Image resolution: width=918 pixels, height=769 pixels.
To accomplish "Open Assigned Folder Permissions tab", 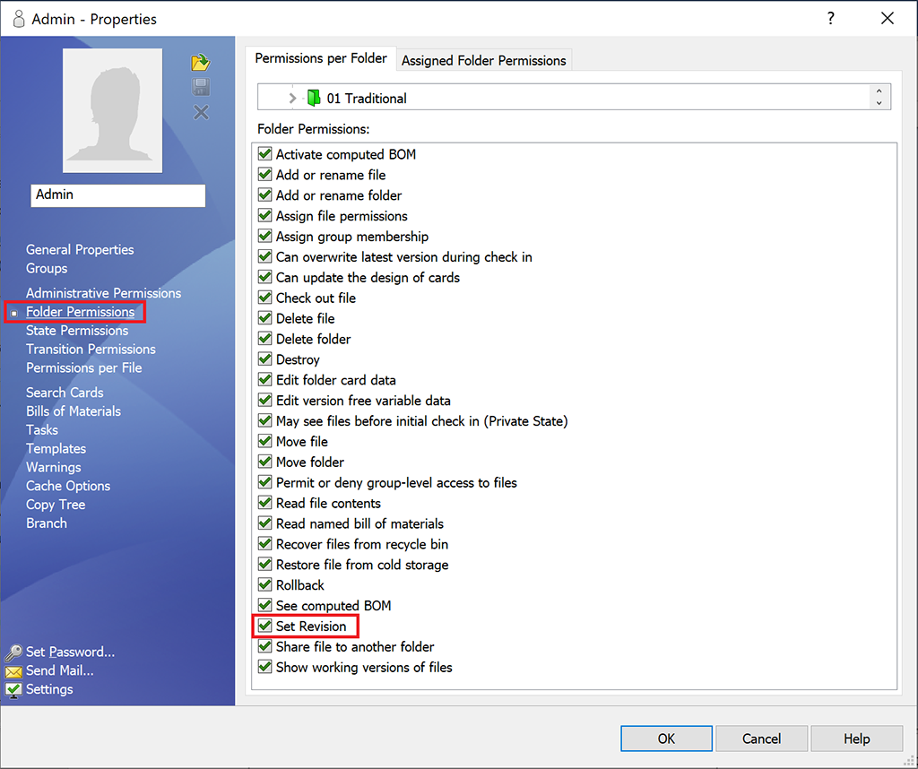I will point(483,60).
